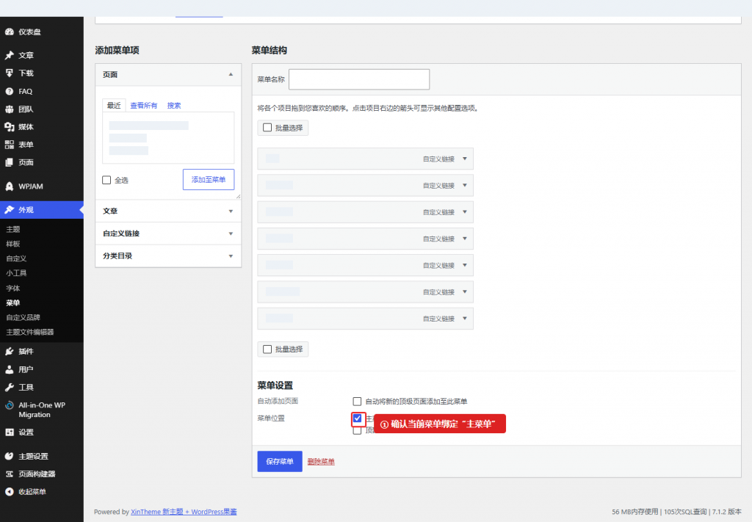The image size is (752, 522).
Task: Enable 自动将新的顶级页面添加至此菜单 checkbox
Action: (x=357, y=401)
